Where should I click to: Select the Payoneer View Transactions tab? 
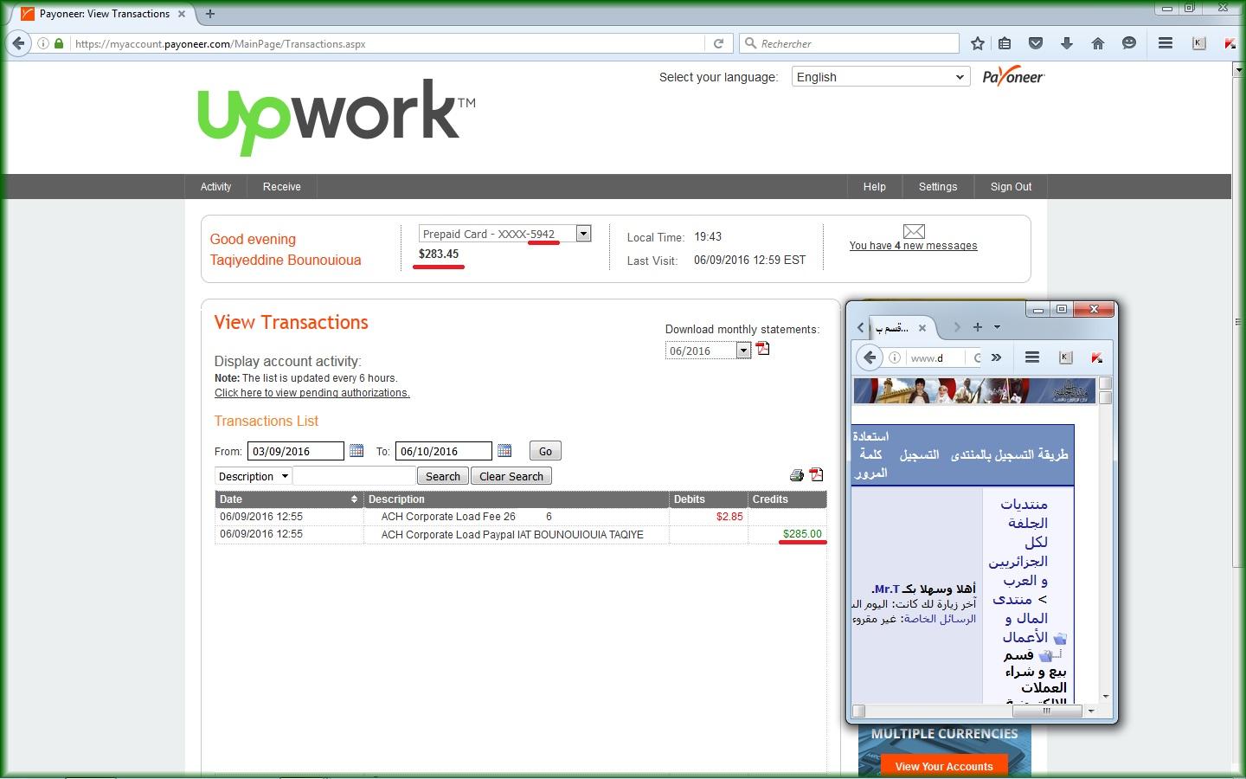click(104, 14)
